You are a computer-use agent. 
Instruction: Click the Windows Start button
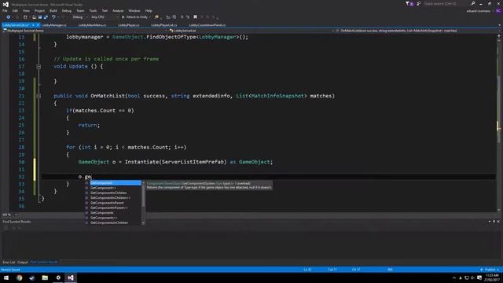point(6,277)
